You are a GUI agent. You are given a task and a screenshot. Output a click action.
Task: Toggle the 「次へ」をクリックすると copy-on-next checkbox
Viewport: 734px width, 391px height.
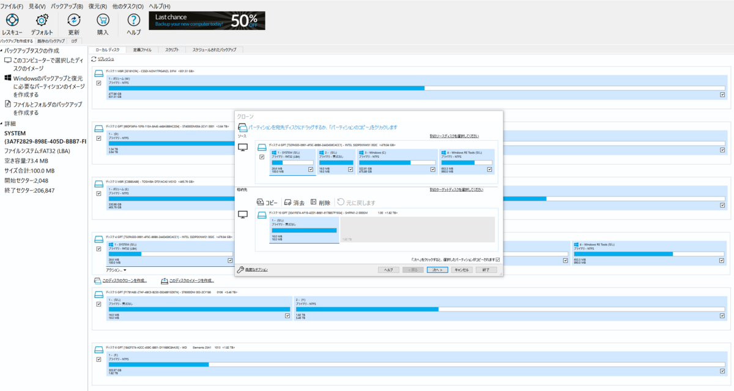(x=498, y=259)
